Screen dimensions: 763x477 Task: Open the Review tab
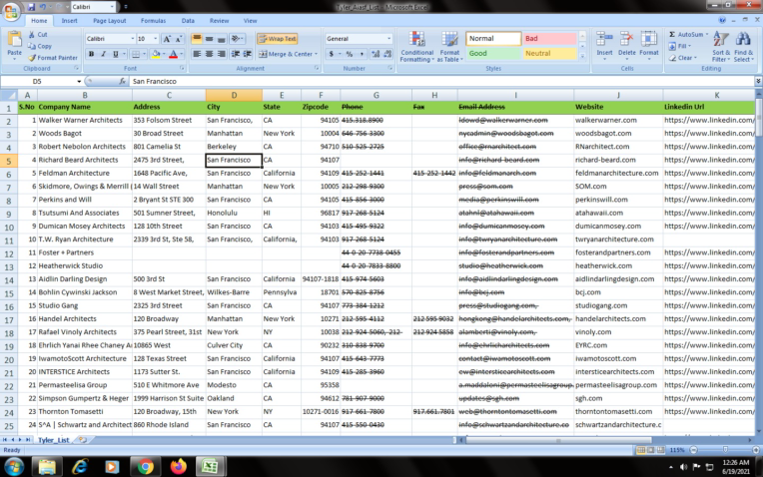(219, 21)
